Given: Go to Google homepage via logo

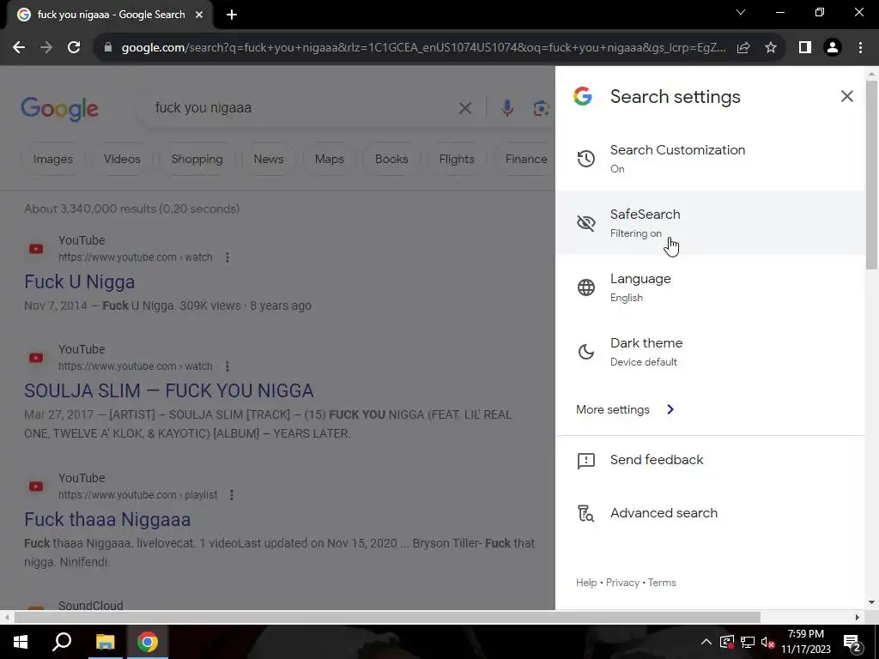Looking at the screenshot, I should 59,109.
